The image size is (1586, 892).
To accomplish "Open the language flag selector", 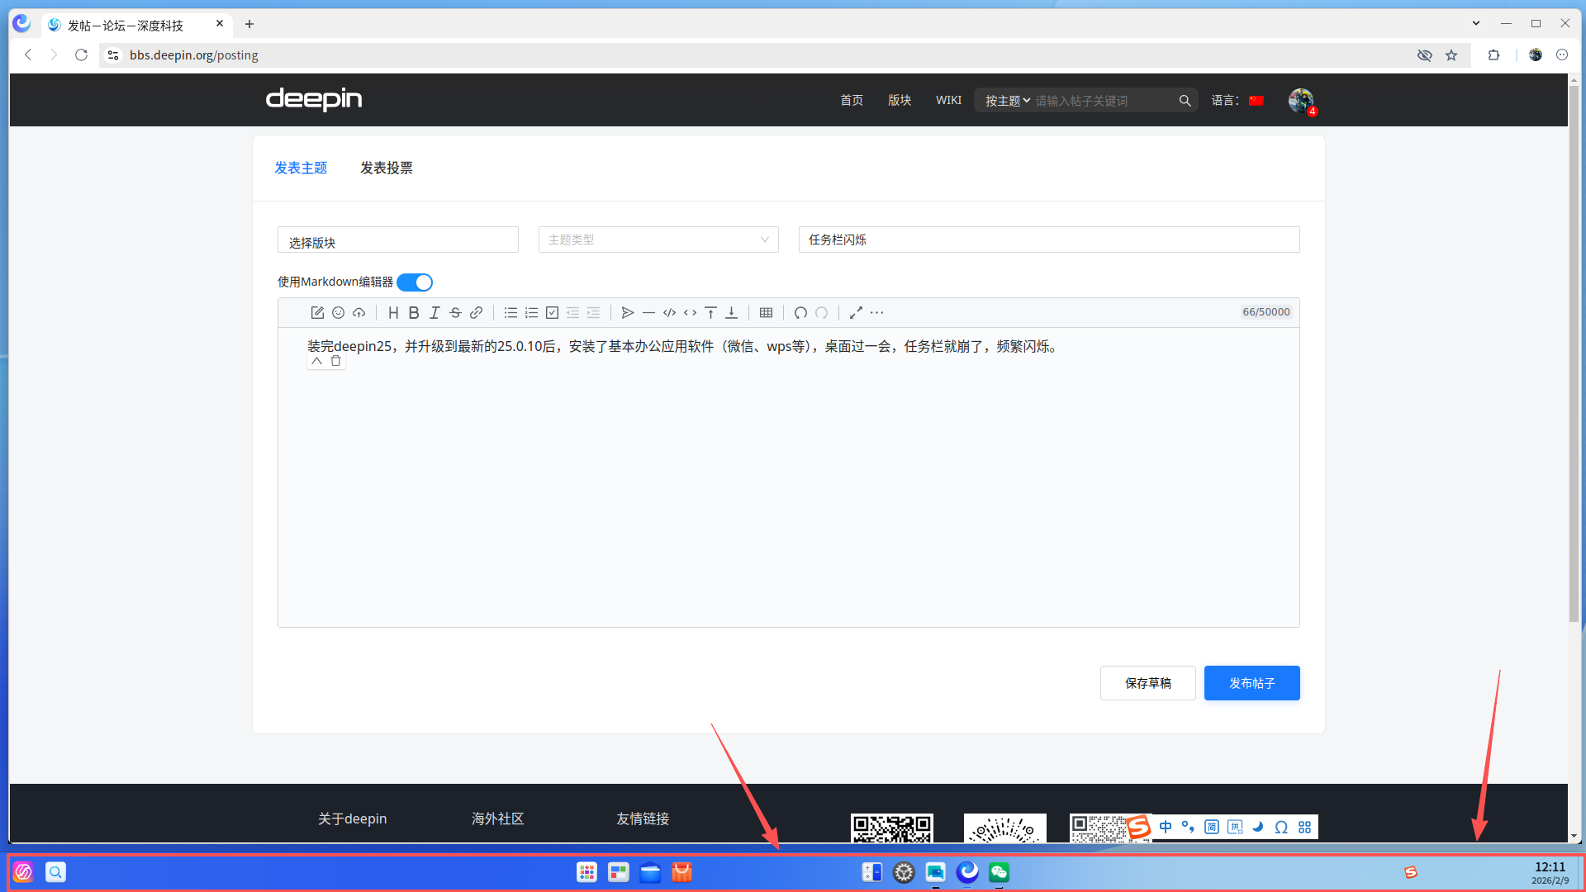I will 1256,101.
